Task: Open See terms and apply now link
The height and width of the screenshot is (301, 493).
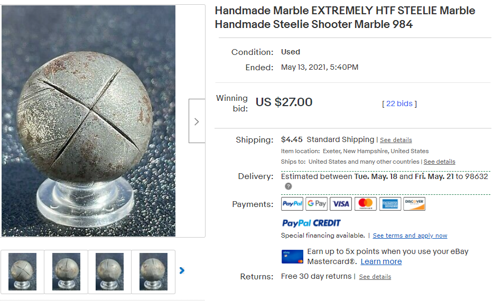Action: tap(410, 236)
